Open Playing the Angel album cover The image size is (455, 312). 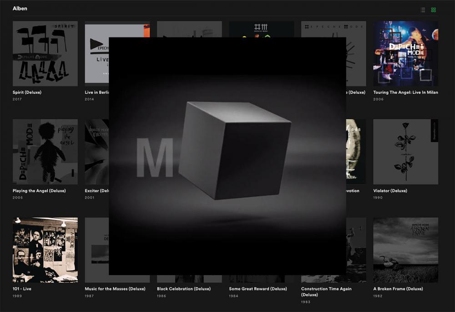tap(45, 152)
